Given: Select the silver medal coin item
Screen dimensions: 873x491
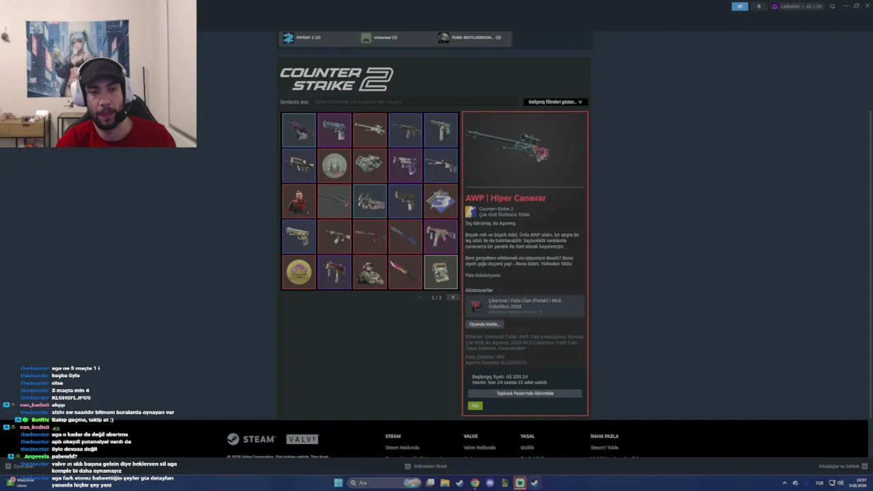Looking at the screenshot, I should [334, 166].
